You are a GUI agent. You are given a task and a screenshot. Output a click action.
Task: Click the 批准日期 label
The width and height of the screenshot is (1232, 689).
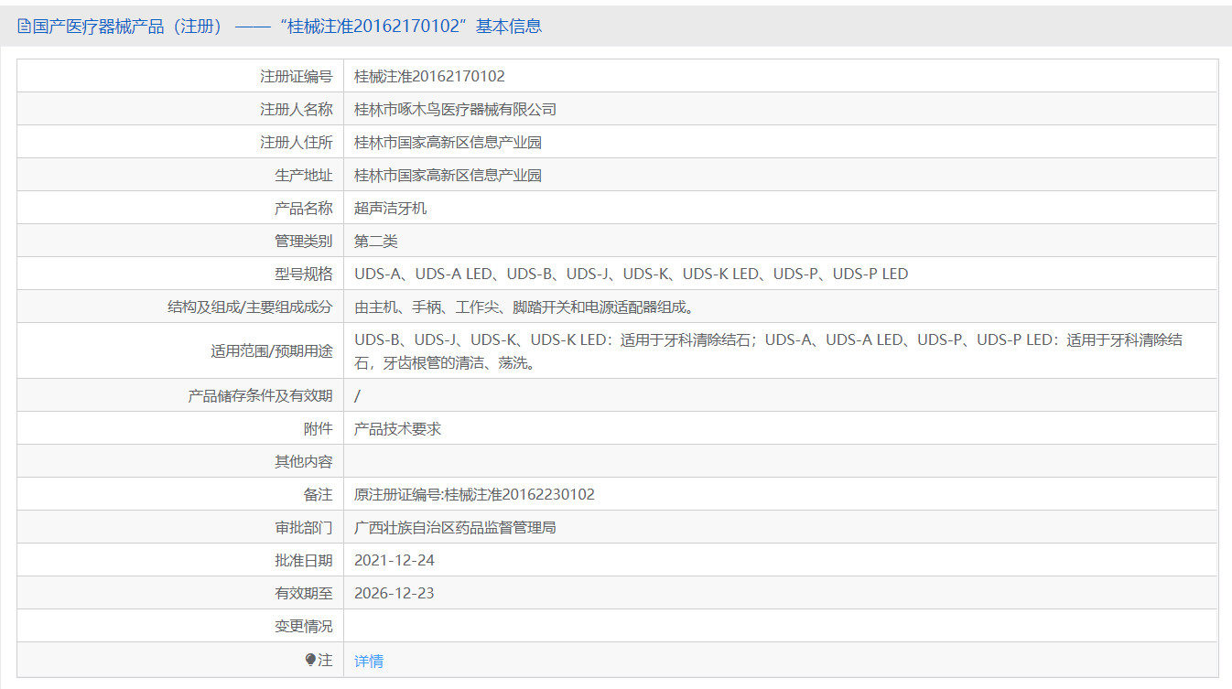point(304,561)
